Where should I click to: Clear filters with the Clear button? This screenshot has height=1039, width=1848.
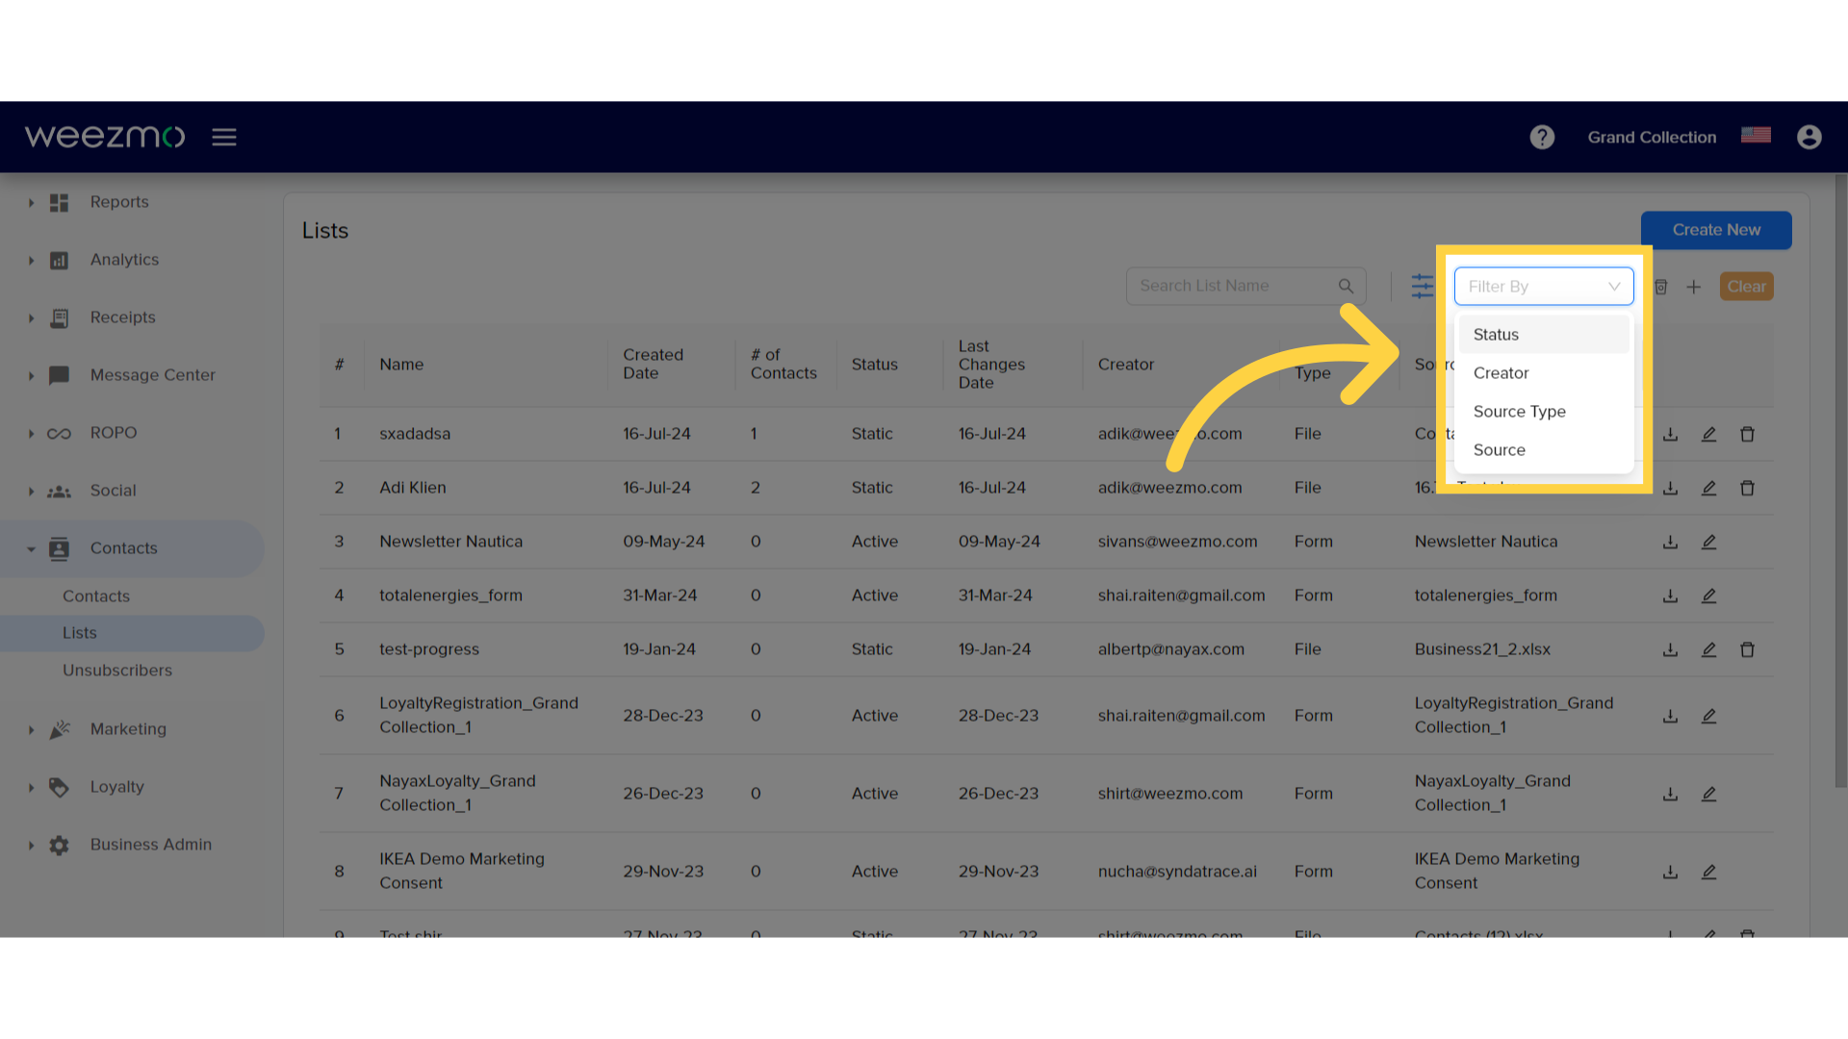click(x=1746, y=287)
